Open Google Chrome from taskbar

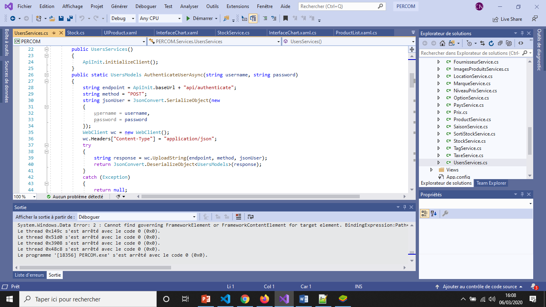[245, 299]
